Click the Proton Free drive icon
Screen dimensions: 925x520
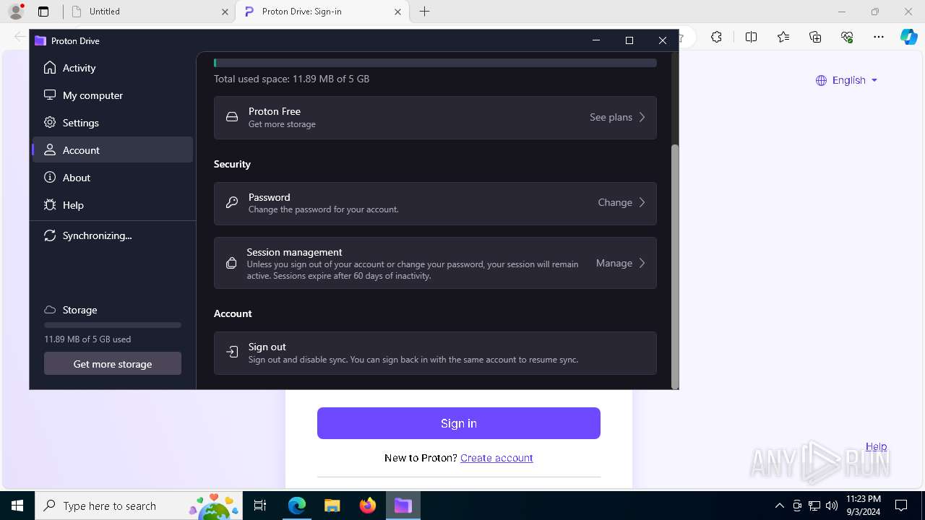232,117
